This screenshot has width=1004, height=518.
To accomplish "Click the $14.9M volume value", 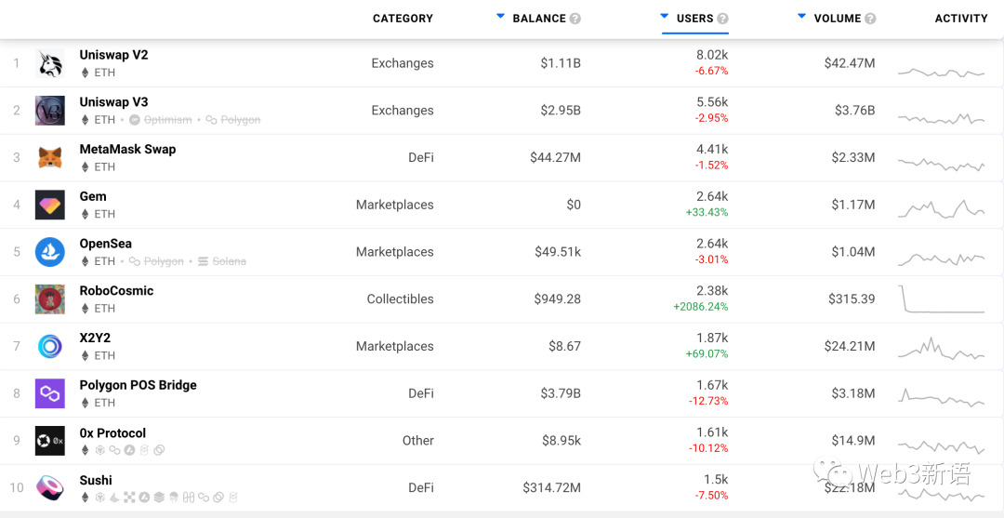I will tap(853, 441).
